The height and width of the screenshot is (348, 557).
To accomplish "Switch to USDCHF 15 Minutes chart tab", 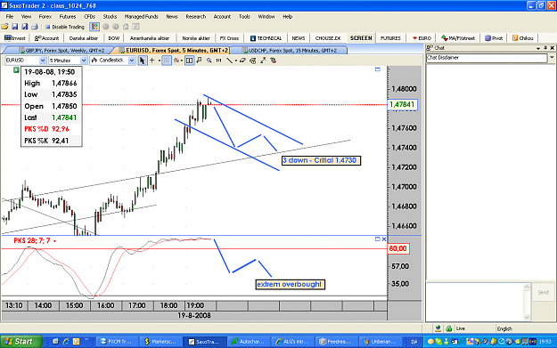I will point(289,51).
